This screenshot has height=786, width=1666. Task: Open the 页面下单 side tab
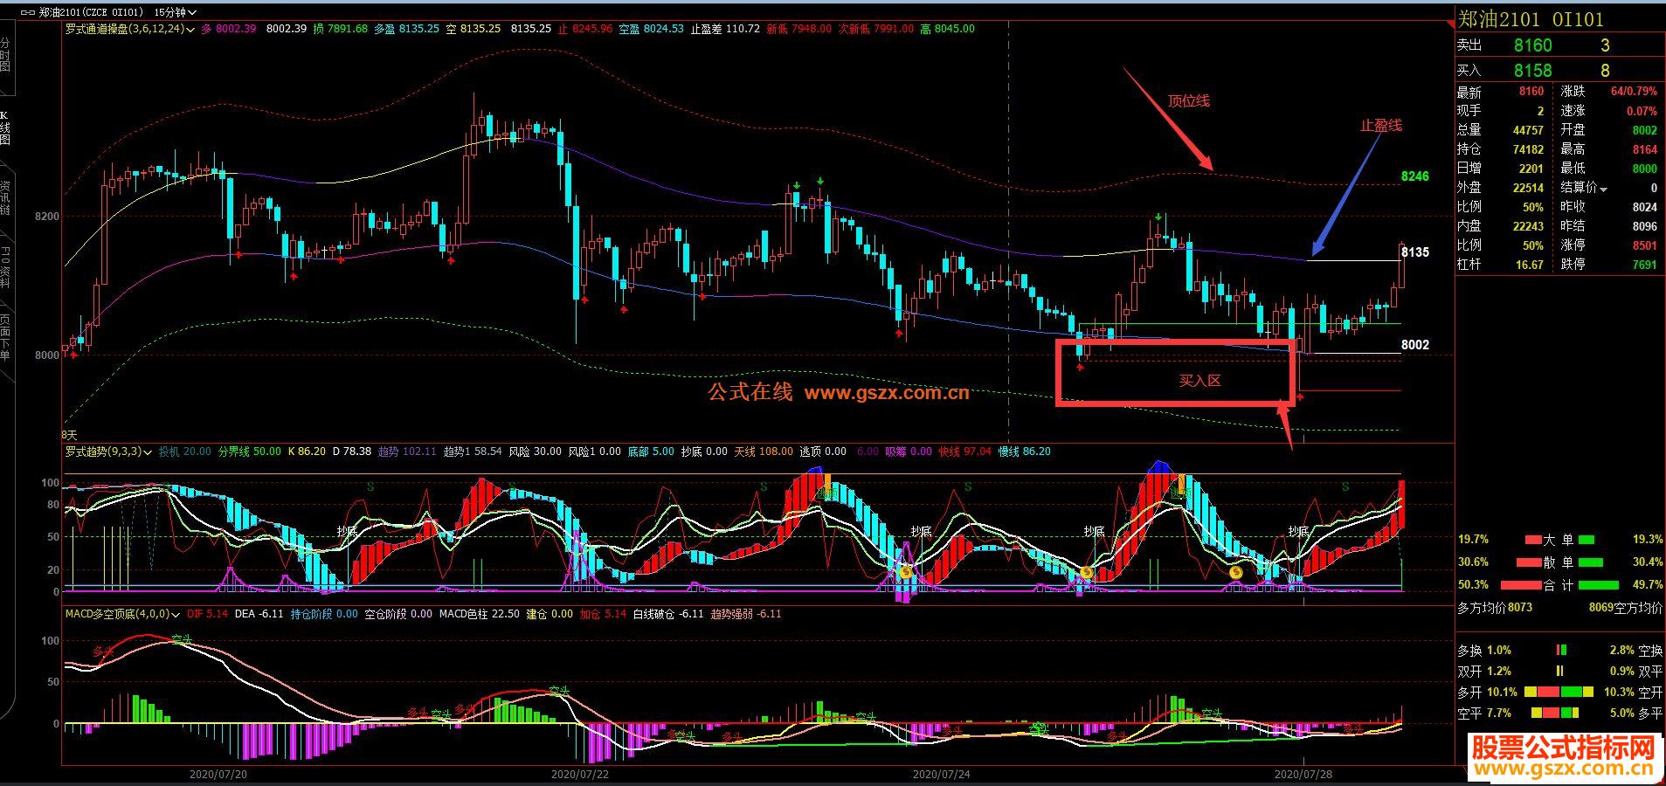click(5, 337)
